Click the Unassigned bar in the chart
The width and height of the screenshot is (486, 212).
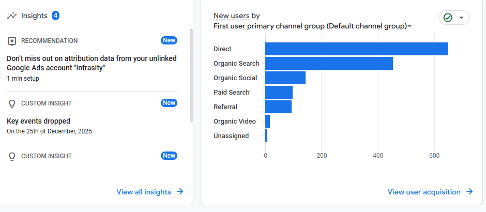(266, 136)
